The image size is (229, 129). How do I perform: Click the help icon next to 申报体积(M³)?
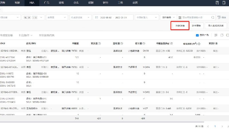click(x=199, y=44)
